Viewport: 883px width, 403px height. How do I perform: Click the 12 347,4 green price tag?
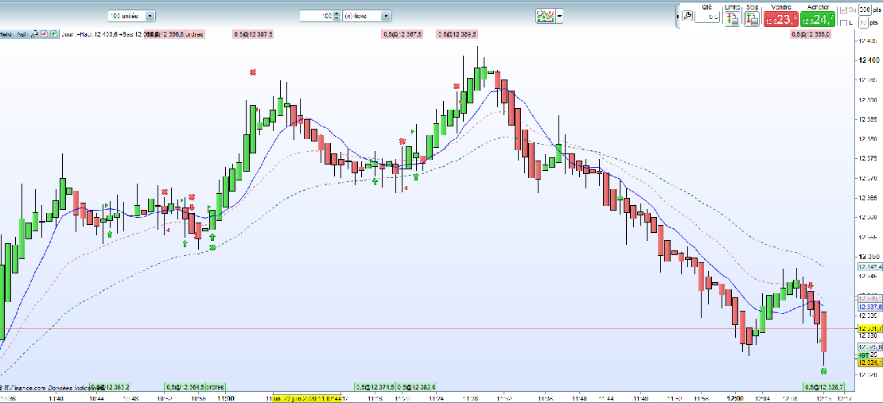(870, 266)
